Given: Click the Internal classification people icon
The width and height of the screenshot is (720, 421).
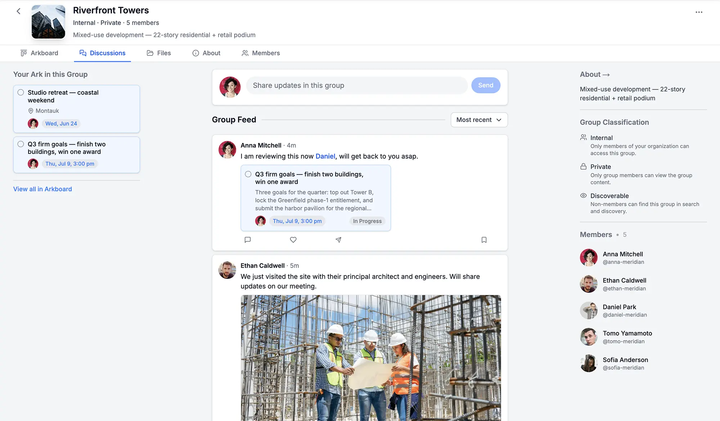Looking at the screenshot, I should click(x=584, y=137).
